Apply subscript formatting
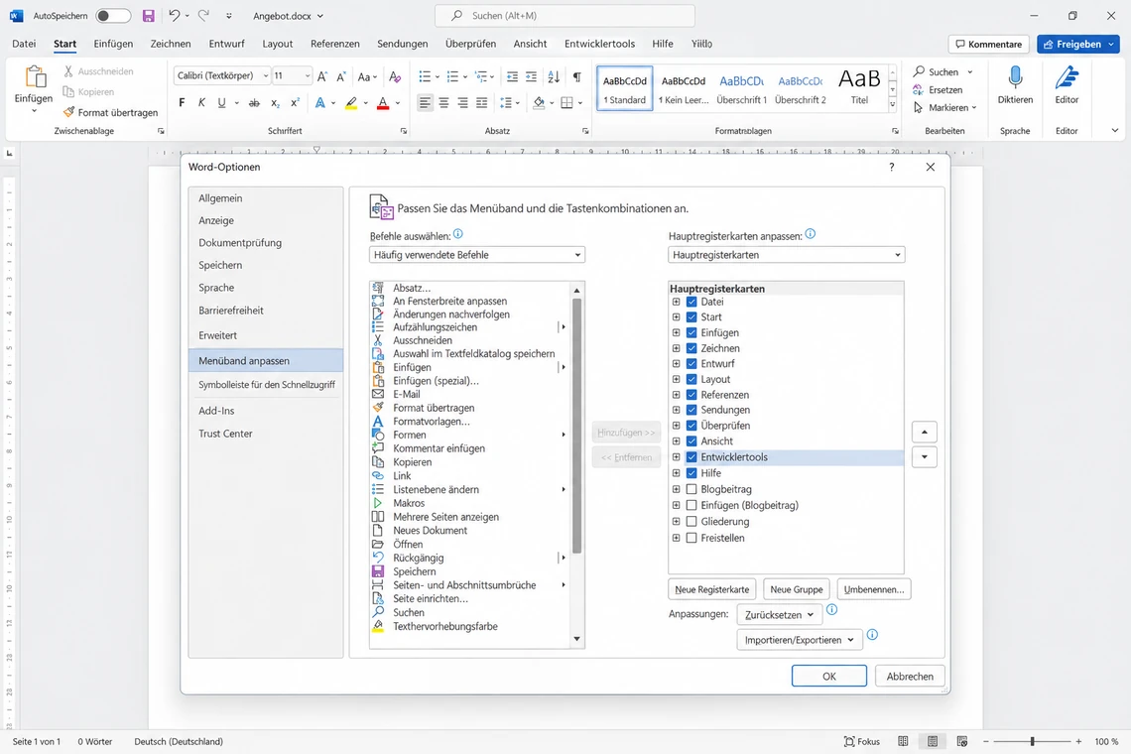Screen dimensions: 1131x754 coord(275,103)
